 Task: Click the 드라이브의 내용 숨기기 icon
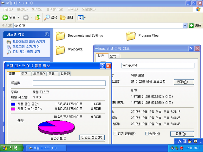[x=9, y=42]
